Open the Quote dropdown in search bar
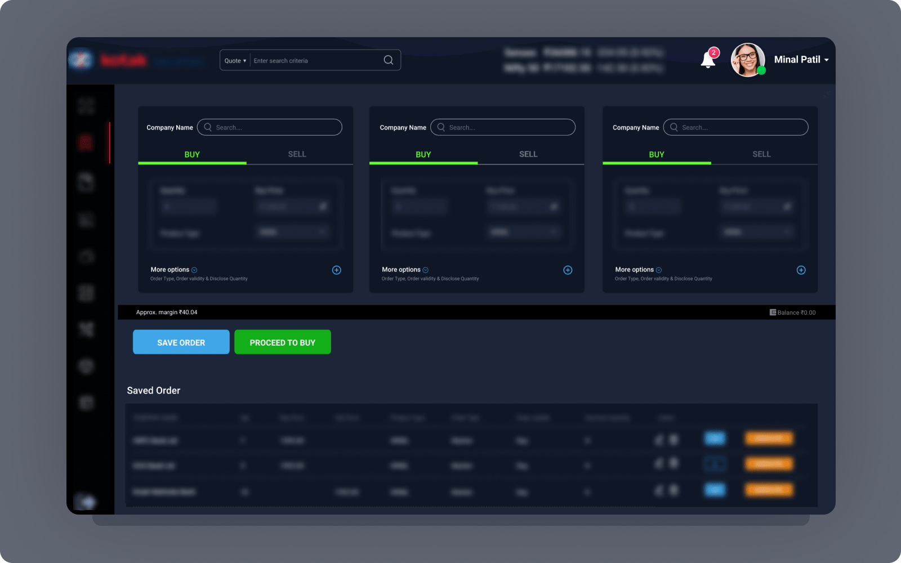Image resolution: width=901 pixels, height=563 pixels. point(235,61)
